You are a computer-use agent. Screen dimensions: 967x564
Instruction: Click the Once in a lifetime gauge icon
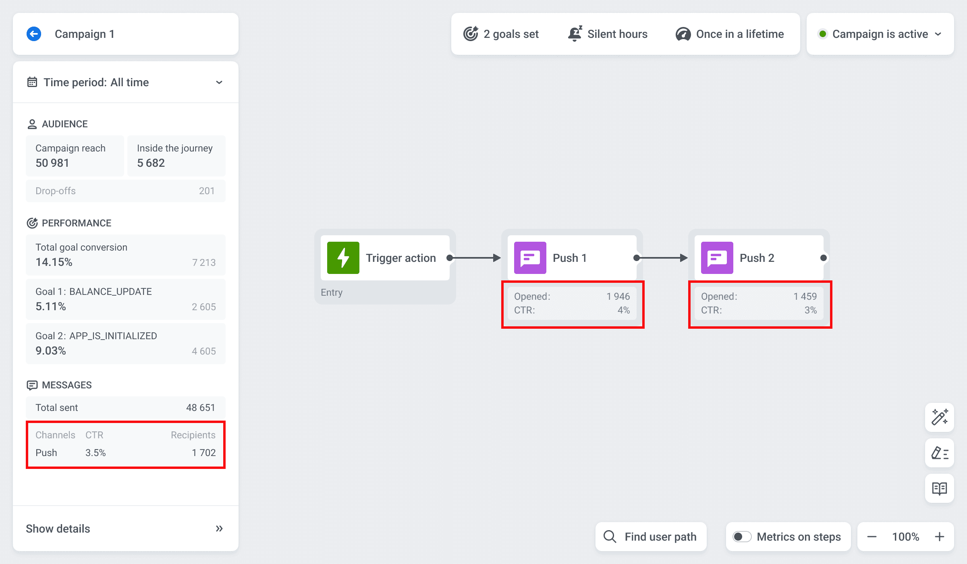pos(683,34)
